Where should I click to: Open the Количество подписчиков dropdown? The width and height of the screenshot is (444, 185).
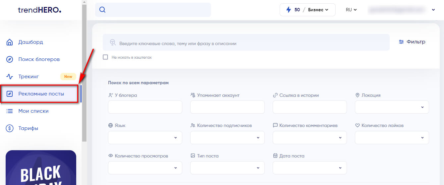click(x=227, y=138)
